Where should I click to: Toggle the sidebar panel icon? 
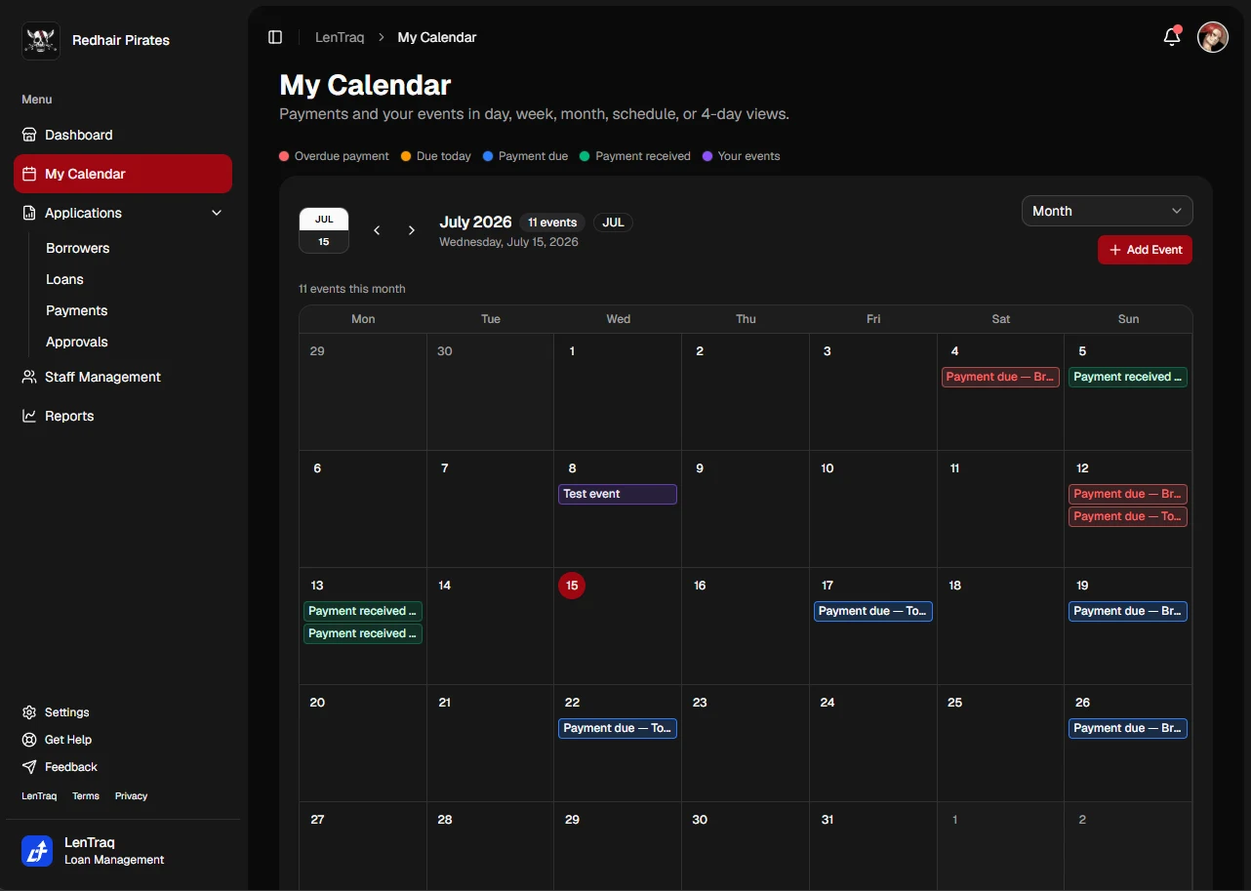tap(275, 37)
